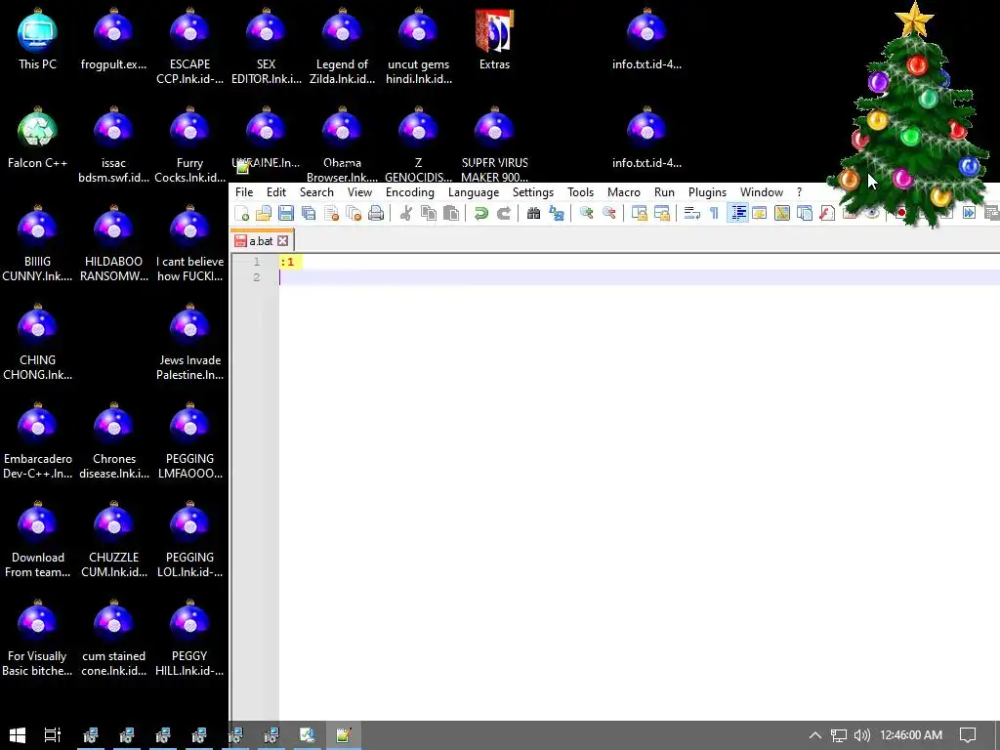Select the SUPER VIRUS MAKER desktop icon
This screenshot has width=1000, height=750.
tap(495, 145)
